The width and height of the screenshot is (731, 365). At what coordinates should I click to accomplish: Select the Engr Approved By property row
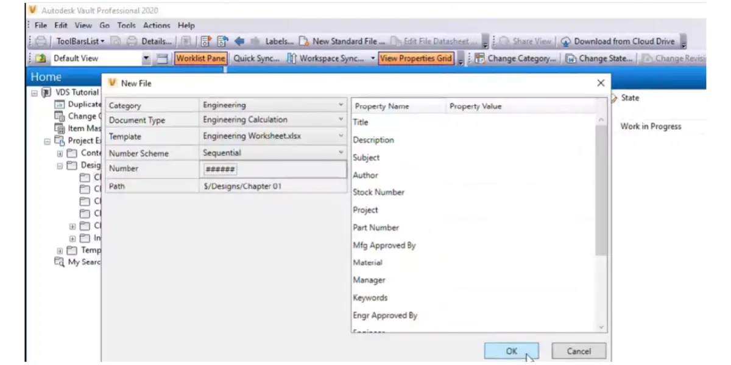[x=473, y=316]
